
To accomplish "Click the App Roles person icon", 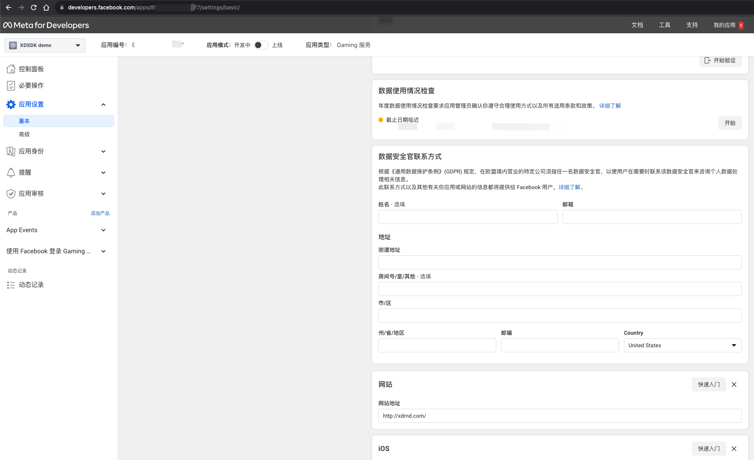I will (11, 151).
